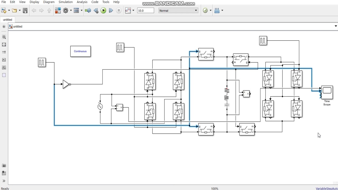This screenshot has width=338, height=190.
Task: Click the untitled breadcrumb in the address bar
Action: 18,26
